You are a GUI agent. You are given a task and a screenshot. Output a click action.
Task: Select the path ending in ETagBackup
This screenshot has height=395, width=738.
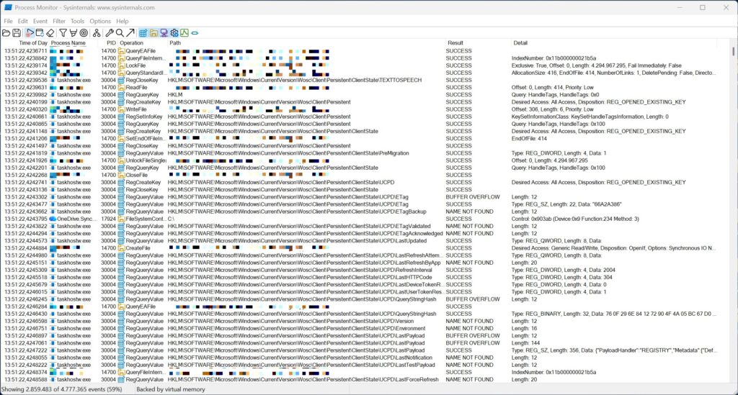pyautogui.click(x=297, y=212)
